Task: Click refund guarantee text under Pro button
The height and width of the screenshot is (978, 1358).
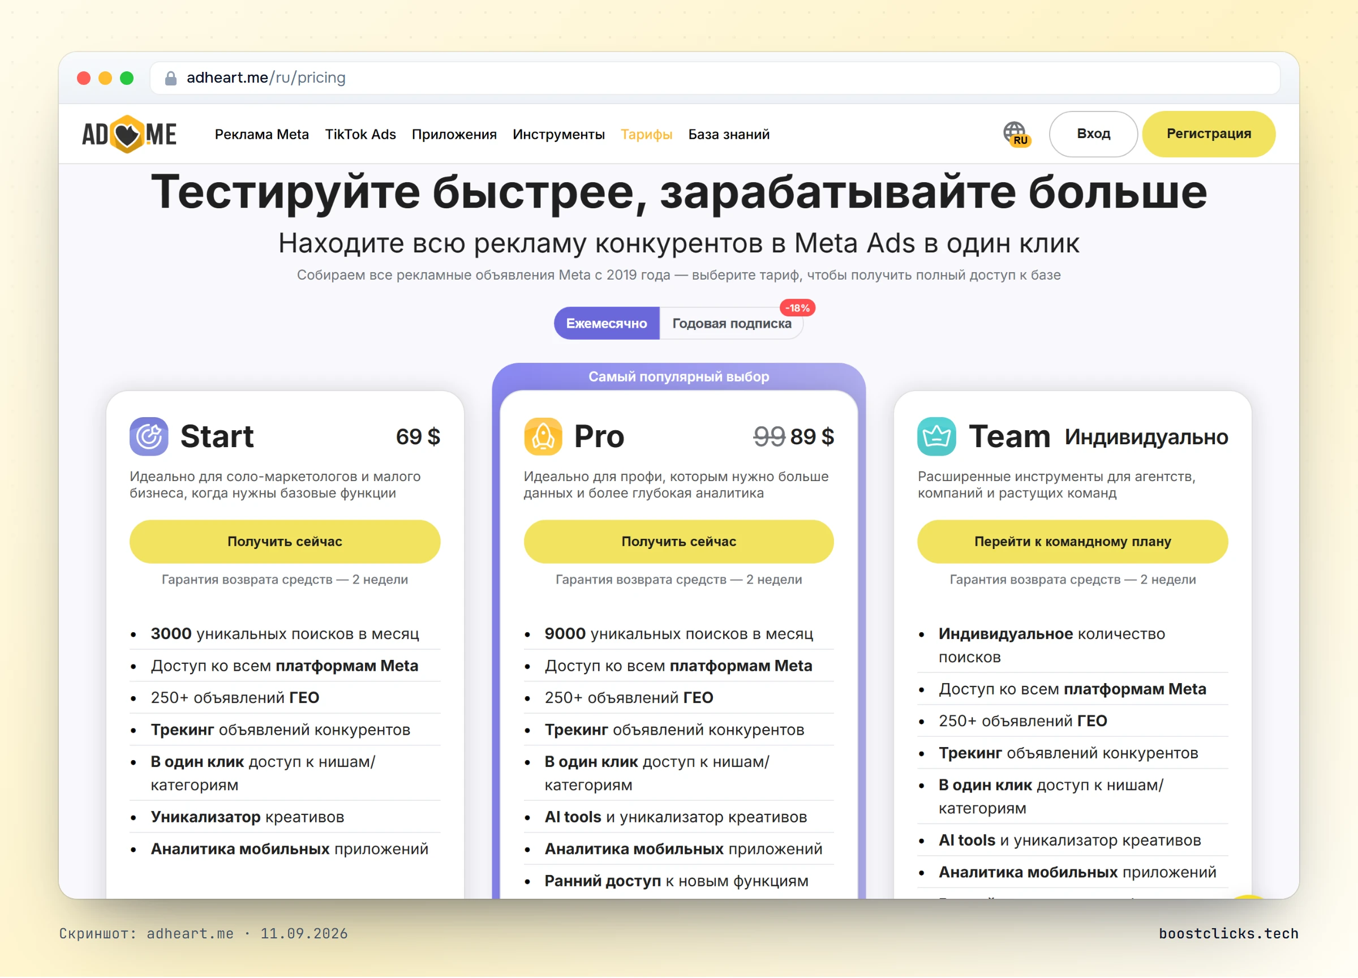Action: click(x=679, y=579)
